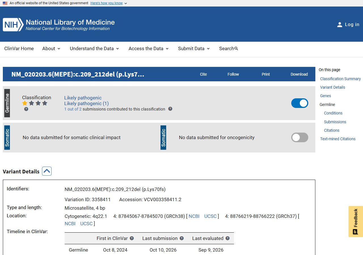Click the Log in user icon
Screen dimensions: 363x255
tap(339, 25)
